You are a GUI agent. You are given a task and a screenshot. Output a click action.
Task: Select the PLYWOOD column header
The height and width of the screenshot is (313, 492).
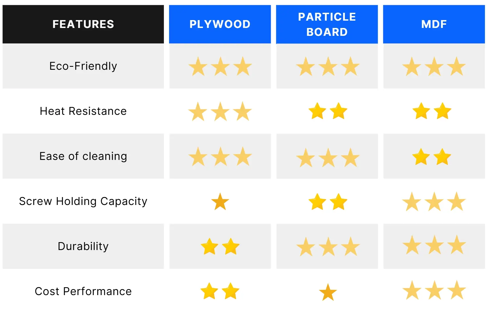(x=220, y=24)
